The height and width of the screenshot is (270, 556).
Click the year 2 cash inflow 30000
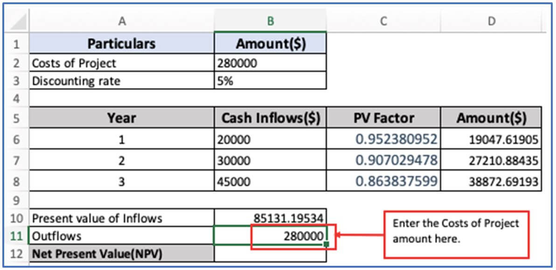click(271, 161)
